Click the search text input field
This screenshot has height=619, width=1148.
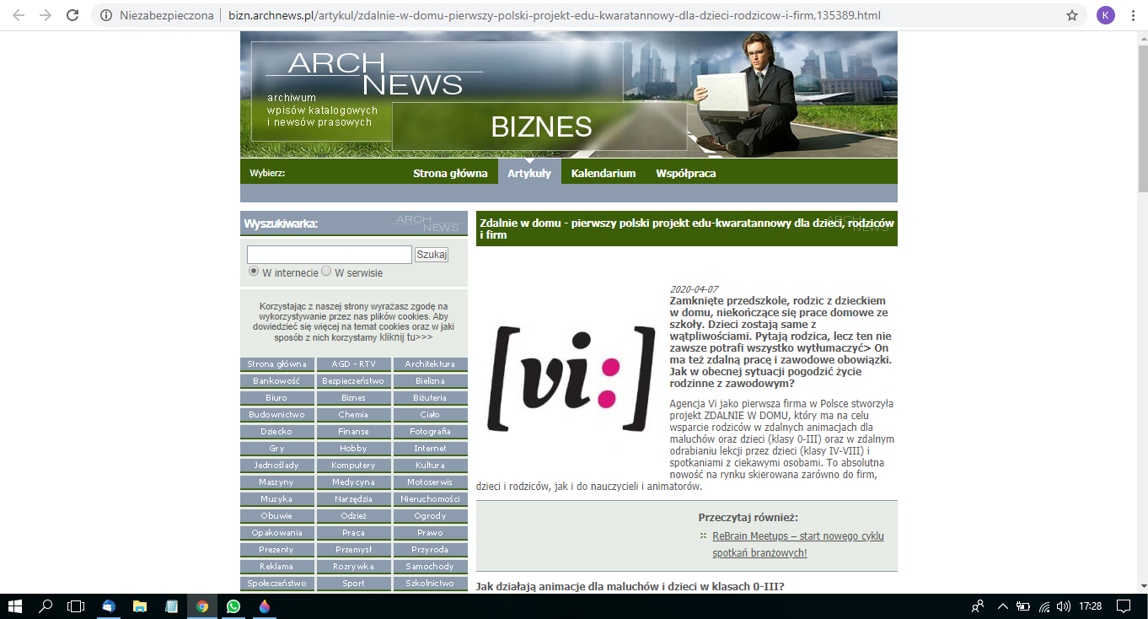pos(329,255)
